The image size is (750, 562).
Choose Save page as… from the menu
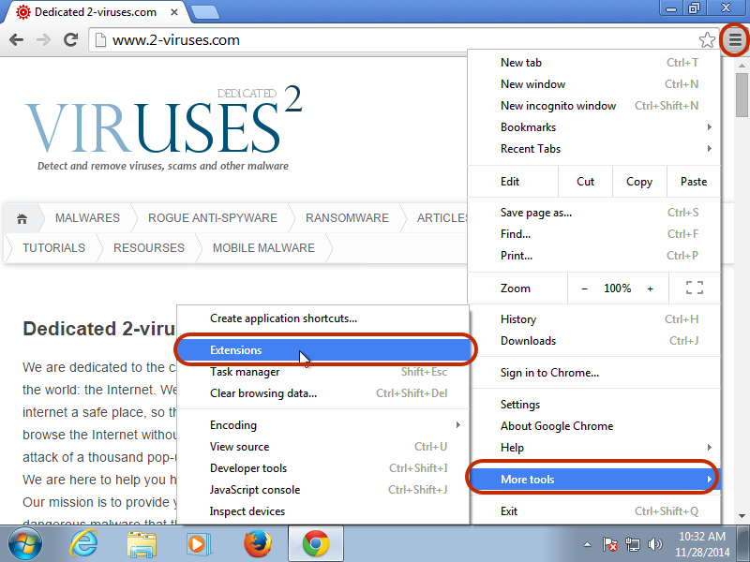594,213
